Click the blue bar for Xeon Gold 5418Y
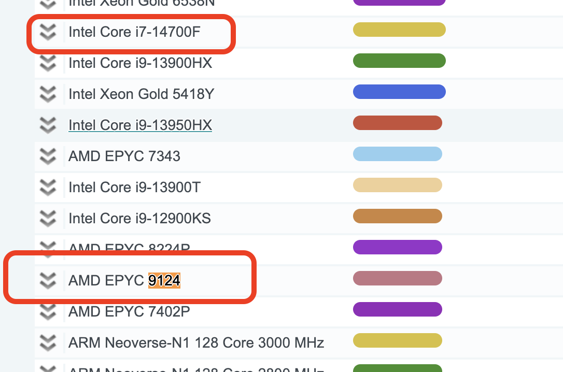The height and width of the screenshot is (372, 563). tap(399, 92)
